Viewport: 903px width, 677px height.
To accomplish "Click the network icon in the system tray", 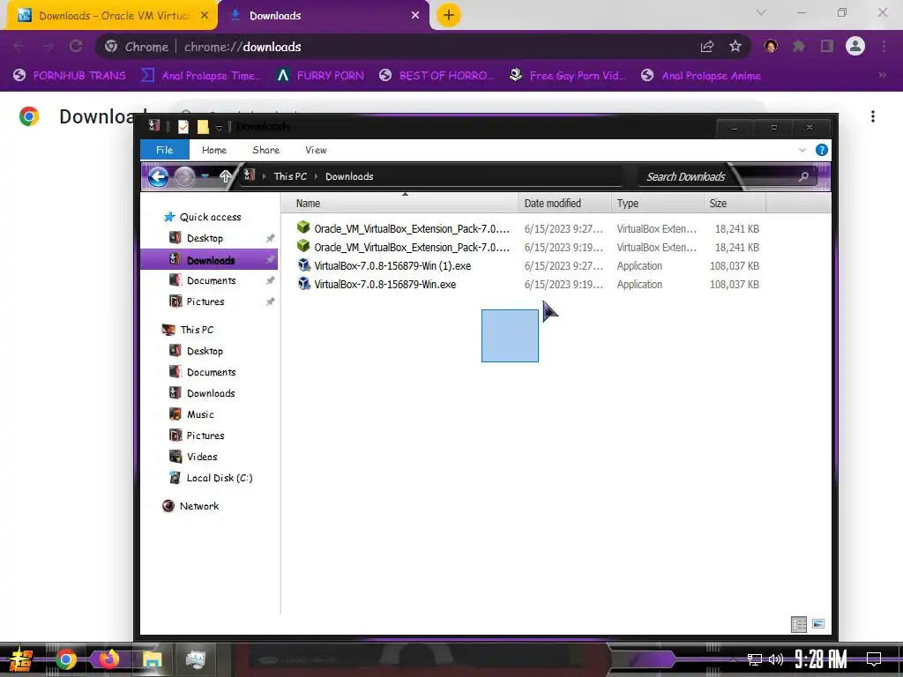I will pyautogui.click(x=755, y=659).
